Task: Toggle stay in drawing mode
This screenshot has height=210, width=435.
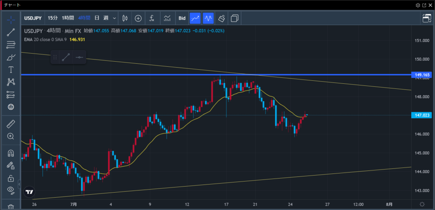Action: 11,166
